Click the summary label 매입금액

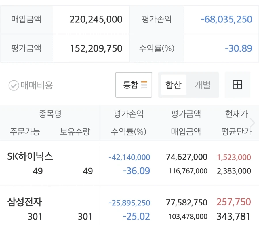coord(26,19)
